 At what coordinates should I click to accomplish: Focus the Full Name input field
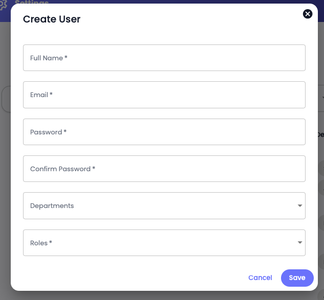click(x=164, y=58)
